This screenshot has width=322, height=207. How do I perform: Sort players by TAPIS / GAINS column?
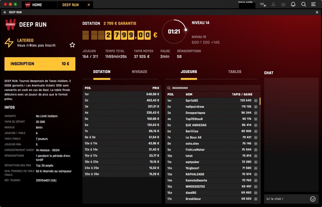click(x=242, y=95)
